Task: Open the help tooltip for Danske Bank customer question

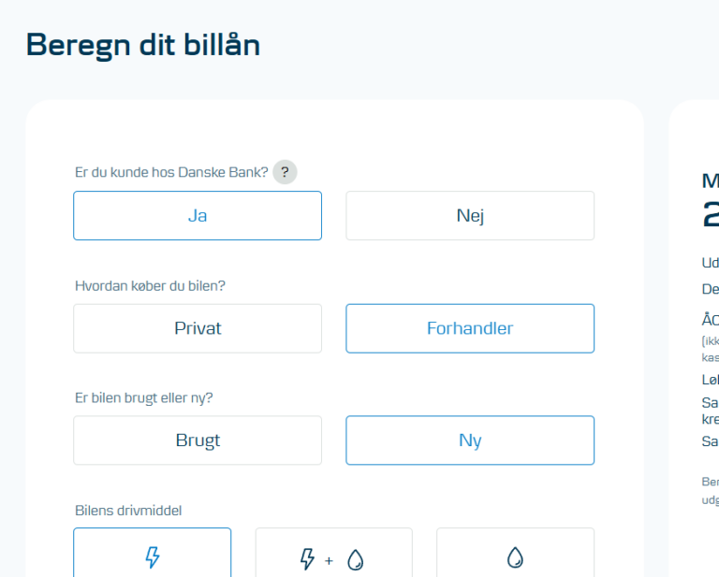Action: point(285,172)
